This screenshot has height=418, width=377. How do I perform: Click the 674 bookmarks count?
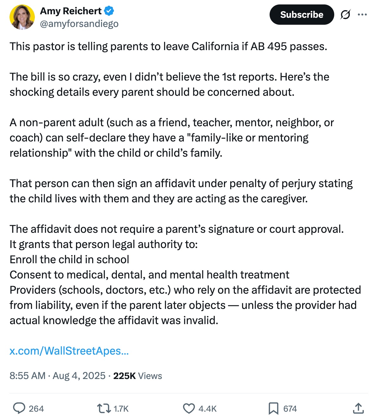pos(290,408)
